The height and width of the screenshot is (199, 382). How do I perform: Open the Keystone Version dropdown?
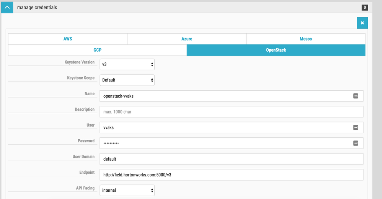point(127,64)
